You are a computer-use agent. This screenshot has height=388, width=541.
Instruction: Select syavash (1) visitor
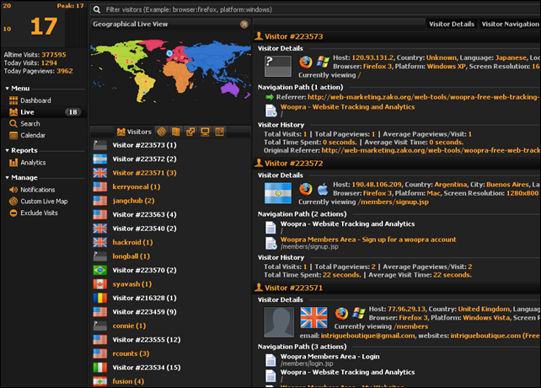pos(170,284)
